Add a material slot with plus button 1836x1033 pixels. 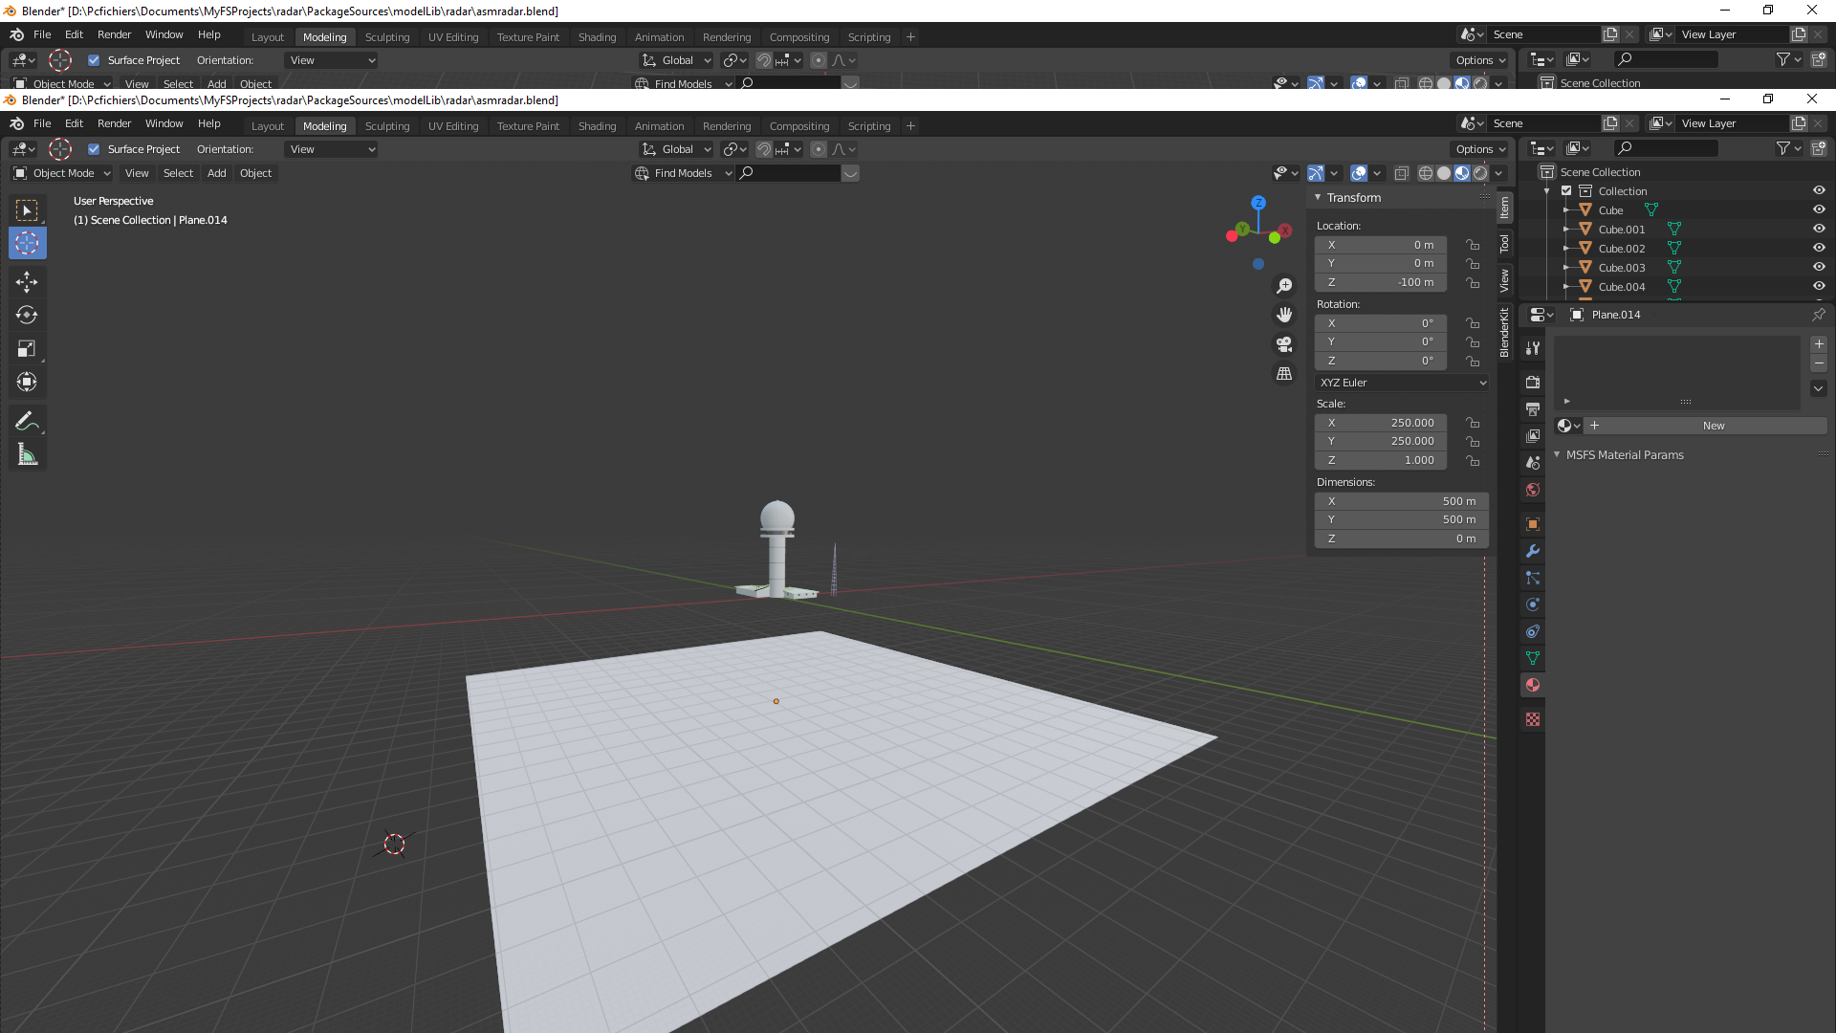click(1819, 344)
